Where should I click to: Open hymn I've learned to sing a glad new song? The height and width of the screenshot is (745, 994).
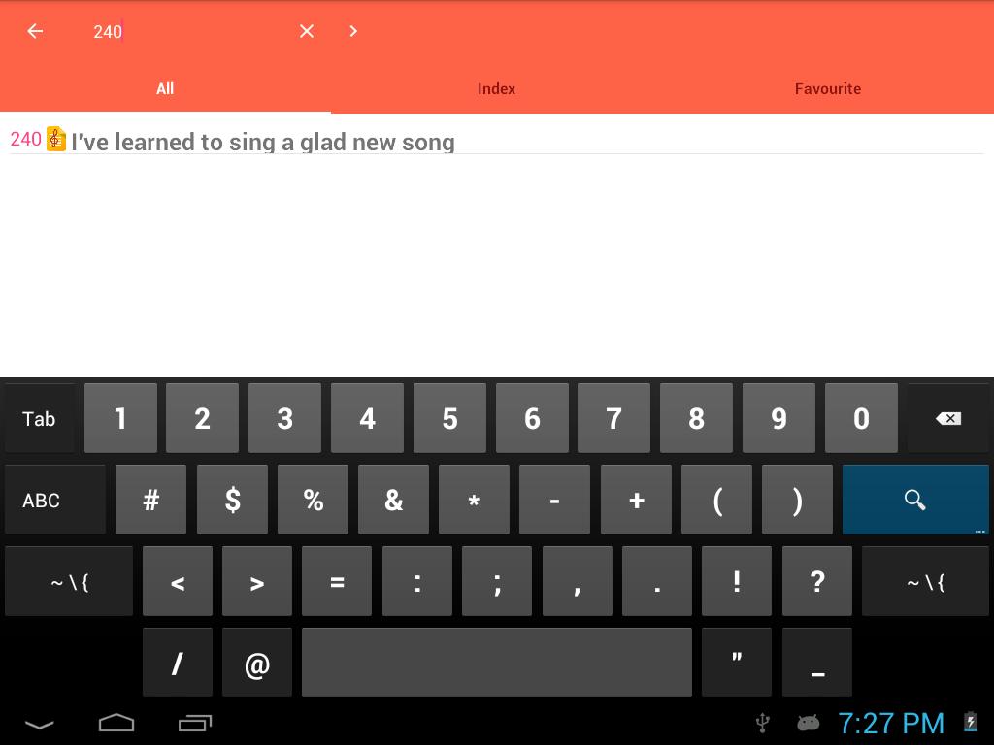click(263, 142)
